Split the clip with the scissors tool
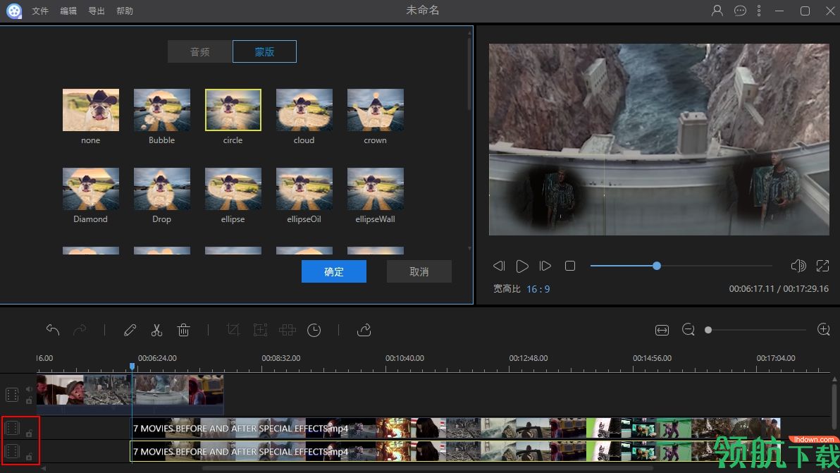The image size is (840, 473). (x=156, y=330)
